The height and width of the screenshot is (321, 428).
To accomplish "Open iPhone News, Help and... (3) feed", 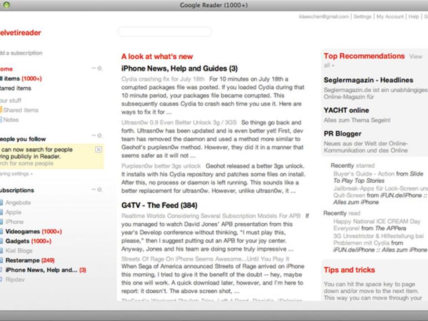I will click(46, 270).
